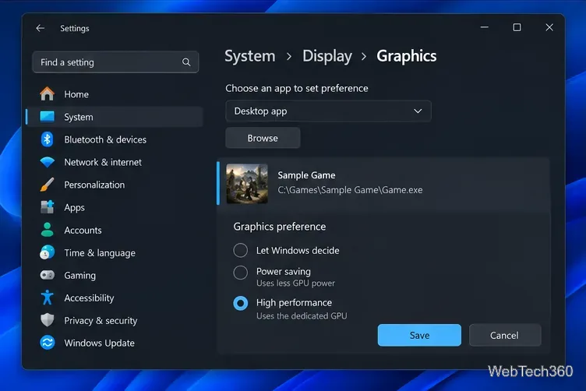Click the Accessibility figure icon
586x391 pixels.
pos(47,298)
